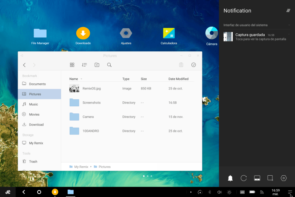Sort by the Name column header
Viewport: 295px width, 197px height.
(x=74, y=79)
